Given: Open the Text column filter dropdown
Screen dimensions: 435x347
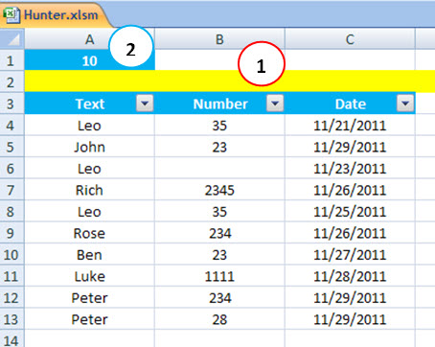Looking at the screenshot, I should tap(145, 104).
